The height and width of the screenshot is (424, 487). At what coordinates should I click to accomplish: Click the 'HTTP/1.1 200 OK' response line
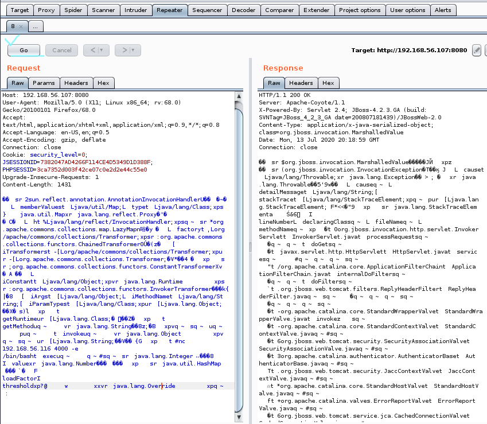point(285,95)
